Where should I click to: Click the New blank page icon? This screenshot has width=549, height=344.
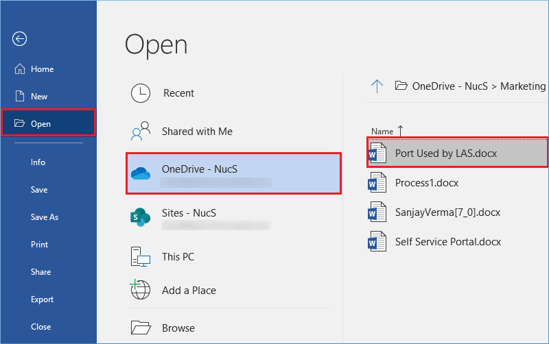[20, 96]
